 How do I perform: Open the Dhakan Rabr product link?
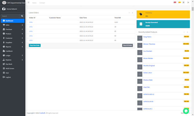pos(148,80)
